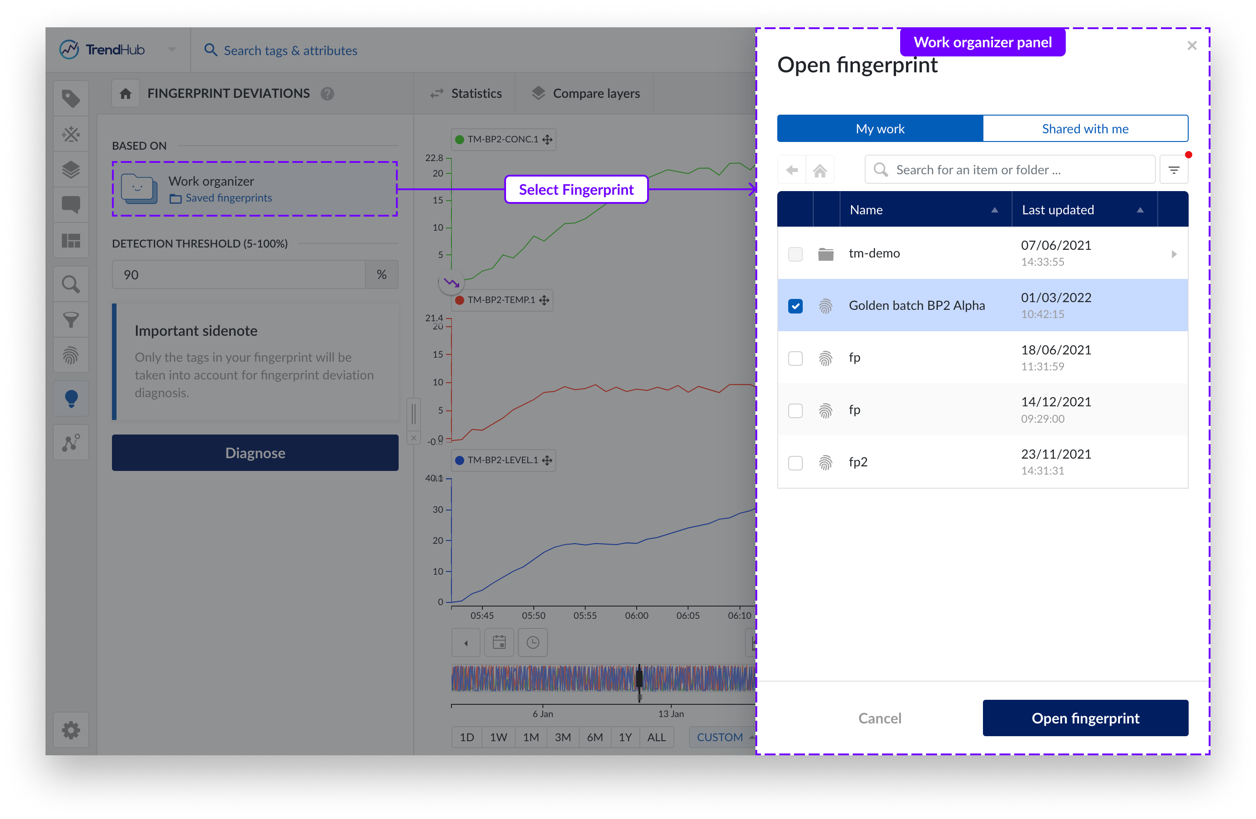Open the filter funnel tool in sidebar
This screenshot has height=819, width=1256.
(71, 320)
